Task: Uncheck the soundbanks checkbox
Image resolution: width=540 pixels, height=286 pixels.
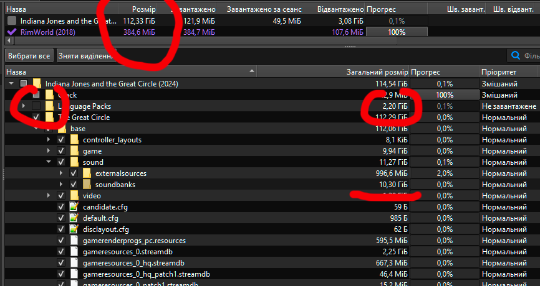Action: pos(74,185)
